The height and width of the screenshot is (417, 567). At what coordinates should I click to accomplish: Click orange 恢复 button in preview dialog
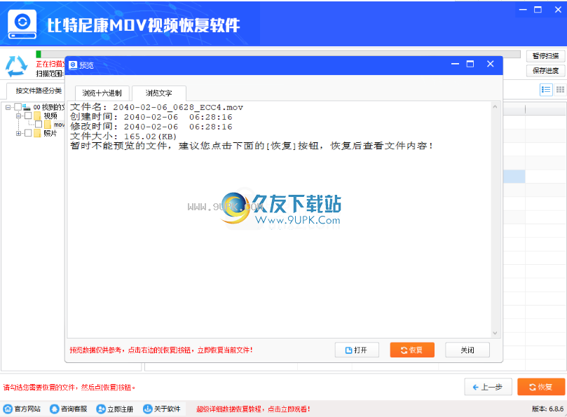coord(412,350)
